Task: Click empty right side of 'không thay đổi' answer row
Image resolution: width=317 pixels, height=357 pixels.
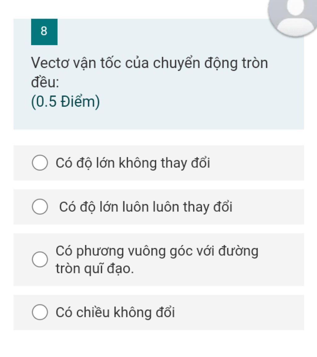Action: (257, 163)
